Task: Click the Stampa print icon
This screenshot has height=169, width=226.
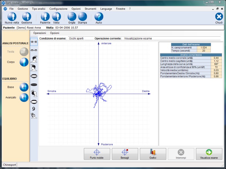Action: [x=82, y=17]
